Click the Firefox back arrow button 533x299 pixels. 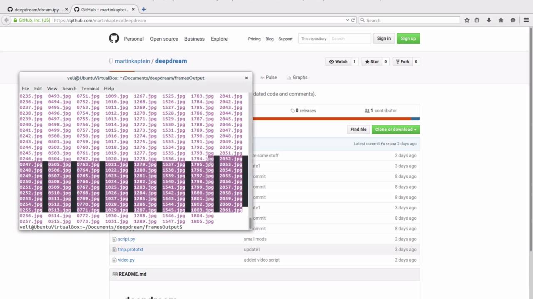[6, 20]
